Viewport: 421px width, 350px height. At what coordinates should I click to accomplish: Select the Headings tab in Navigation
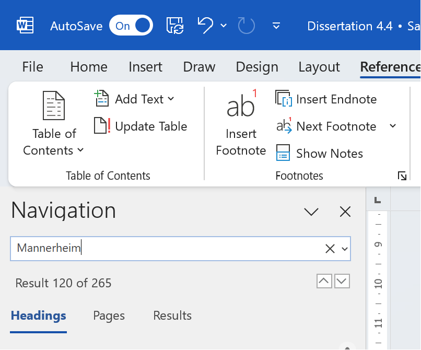[x=39, y=316]
